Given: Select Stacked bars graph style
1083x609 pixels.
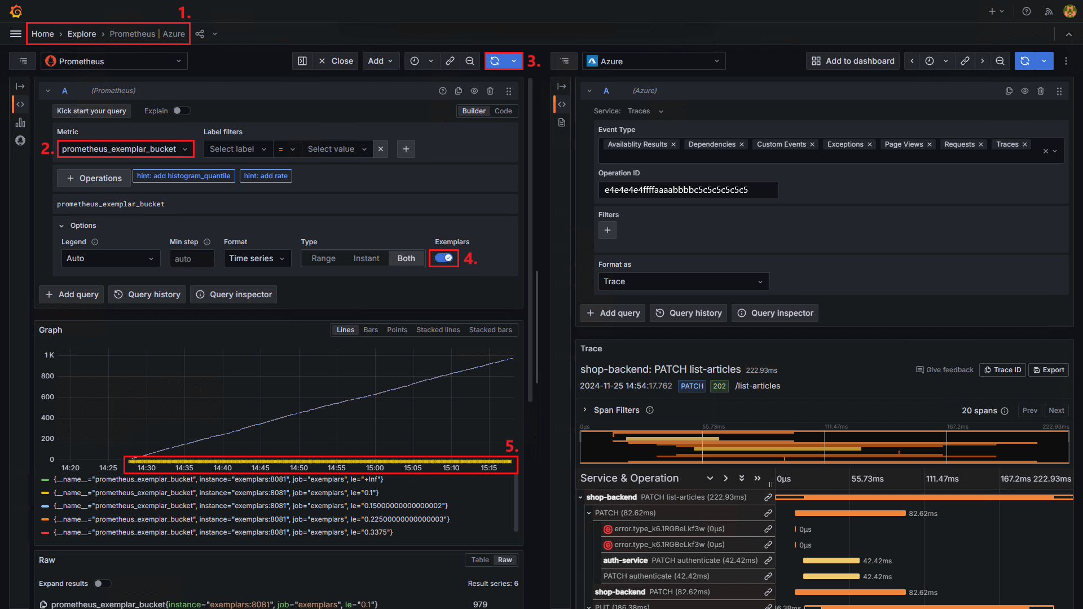Looking at the screenshot, I should (490, 330).
